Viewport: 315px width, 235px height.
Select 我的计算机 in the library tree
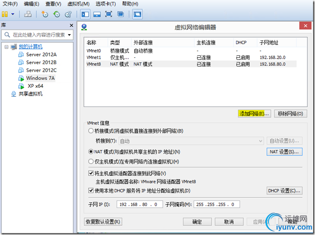[x=30, y=47]
